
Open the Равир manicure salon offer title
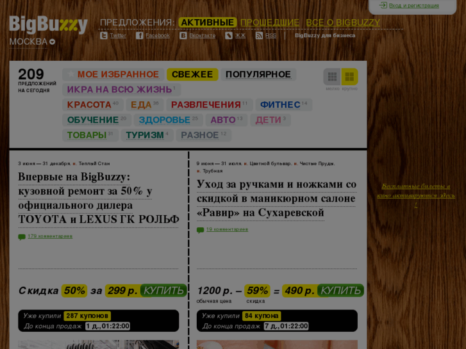276,199
